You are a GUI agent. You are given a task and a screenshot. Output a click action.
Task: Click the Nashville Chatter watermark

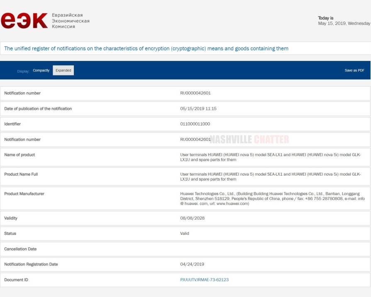click(x=249, y=140)
